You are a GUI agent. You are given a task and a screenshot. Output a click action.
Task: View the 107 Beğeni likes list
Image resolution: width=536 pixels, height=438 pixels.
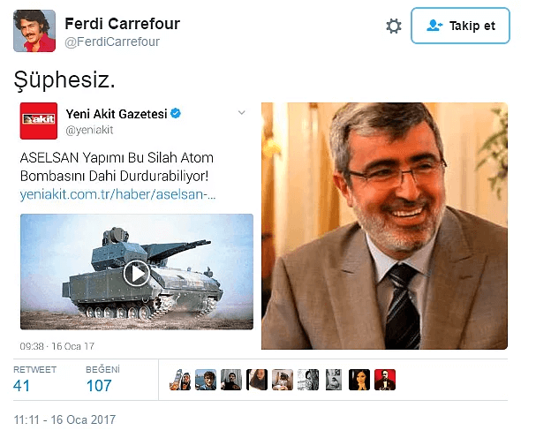point(102,380)
